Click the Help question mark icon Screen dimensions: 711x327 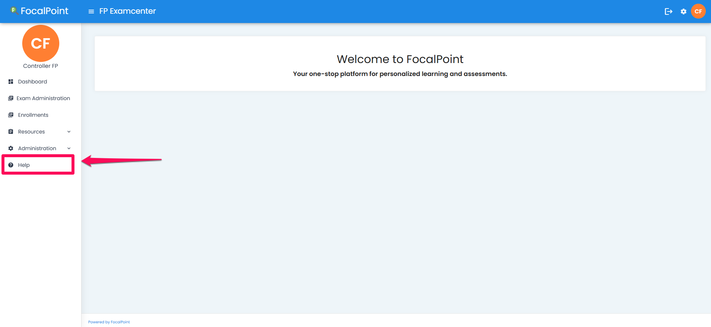pyautogui.click(x=11, y=165)
